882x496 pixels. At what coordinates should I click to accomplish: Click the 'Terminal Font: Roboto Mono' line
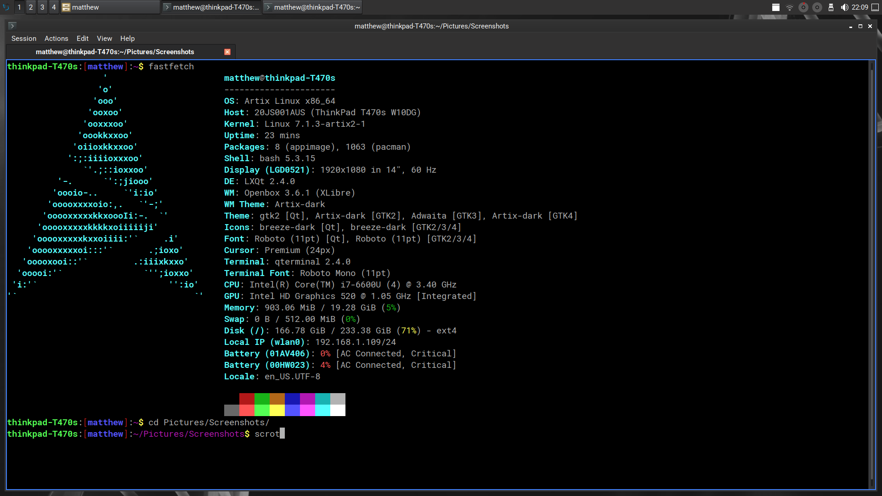(307, 273)
